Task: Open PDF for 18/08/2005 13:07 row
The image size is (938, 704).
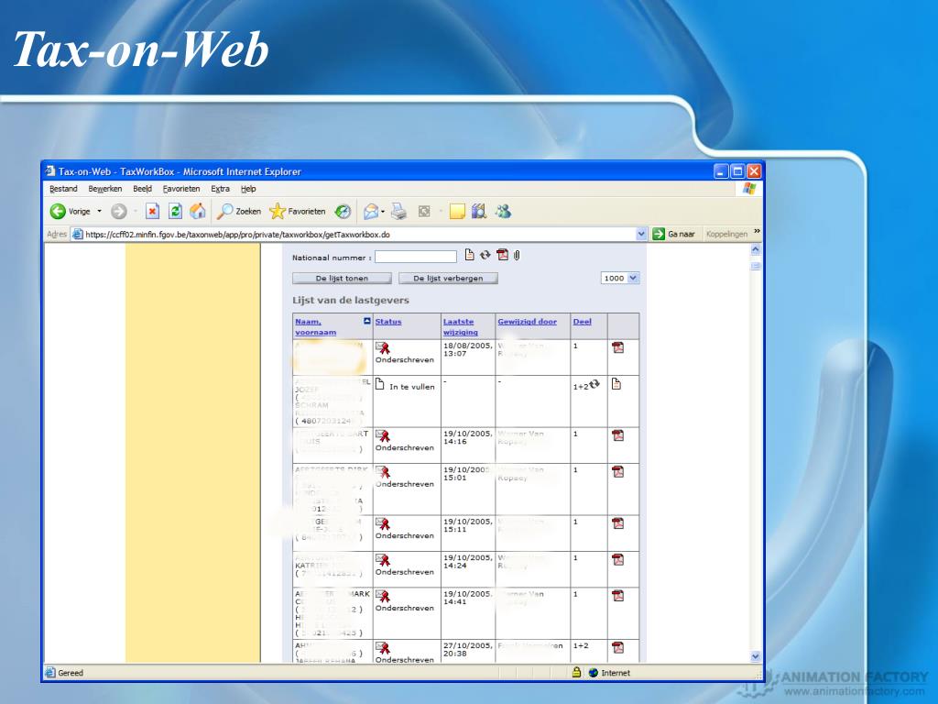Action: tap(618, 347)
